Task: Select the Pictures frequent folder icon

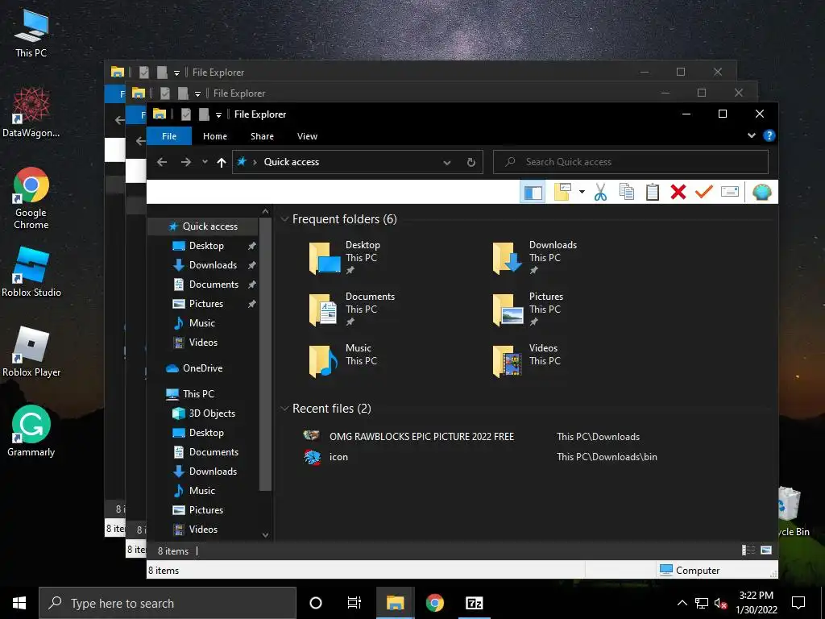Action: (x=508, y=309)
